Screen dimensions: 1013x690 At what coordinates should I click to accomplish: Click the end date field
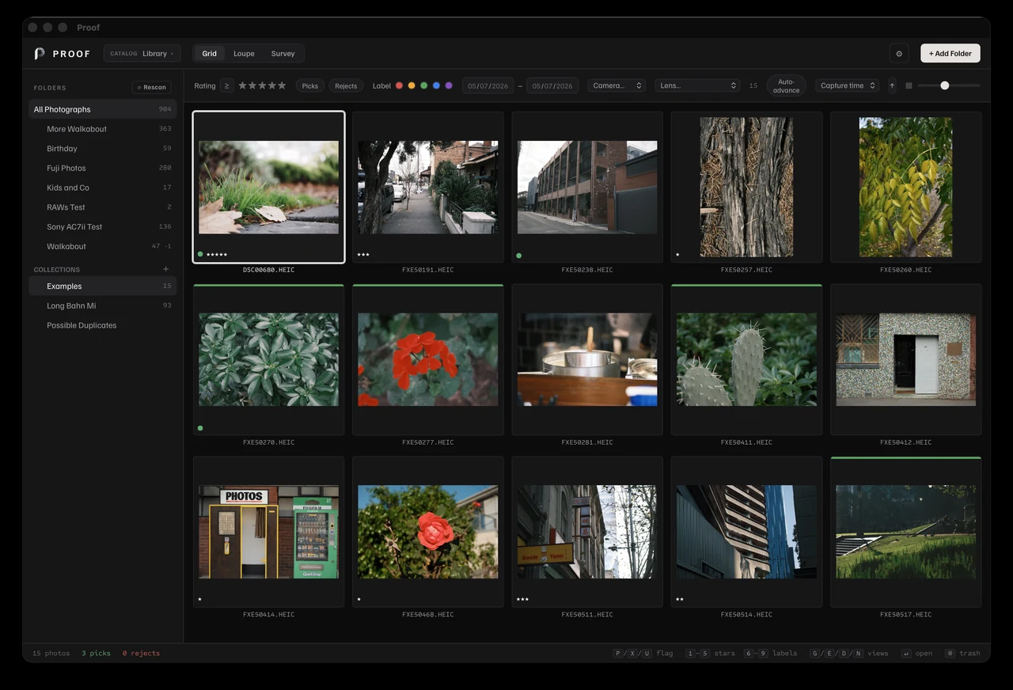click(552, 85)
